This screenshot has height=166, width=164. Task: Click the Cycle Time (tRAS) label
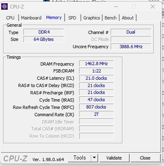[57, 100]
